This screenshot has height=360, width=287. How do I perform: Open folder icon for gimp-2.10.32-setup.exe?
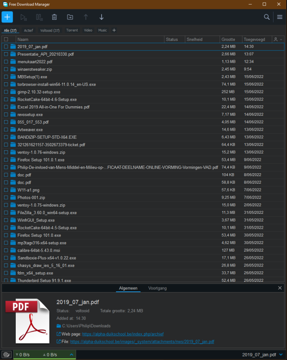tap(13, 92)
